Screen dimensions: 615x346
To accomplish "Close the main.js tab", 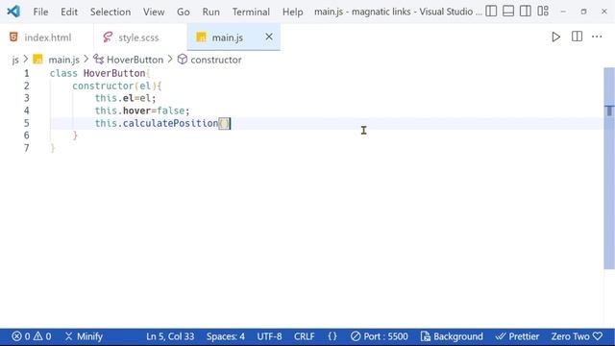I will pyautogui.click(x=269, y=37).
